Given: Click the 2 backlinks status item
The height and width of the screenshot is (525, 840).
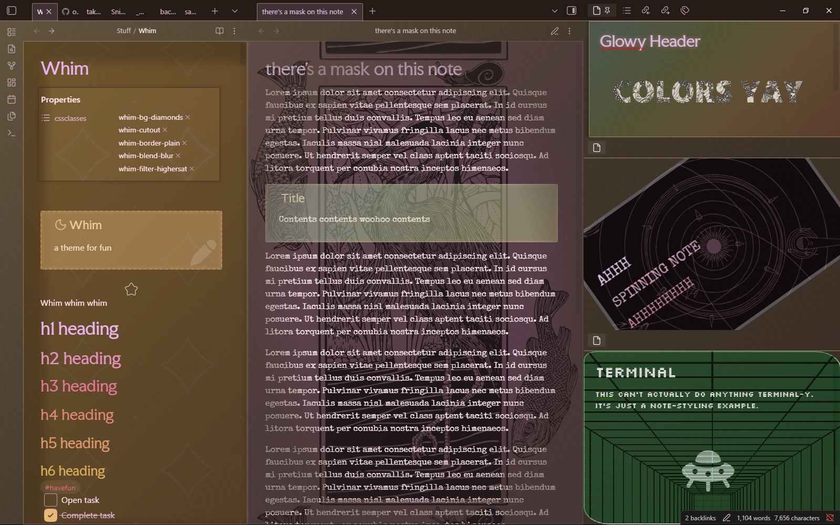Looking at the screenshot, I should pos(700,518).
